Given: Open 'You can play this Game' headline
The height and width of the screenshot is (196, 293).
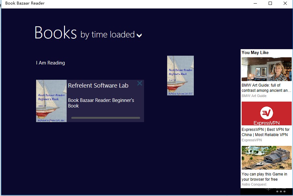Looking at the screenshot, I should point(264,176).
